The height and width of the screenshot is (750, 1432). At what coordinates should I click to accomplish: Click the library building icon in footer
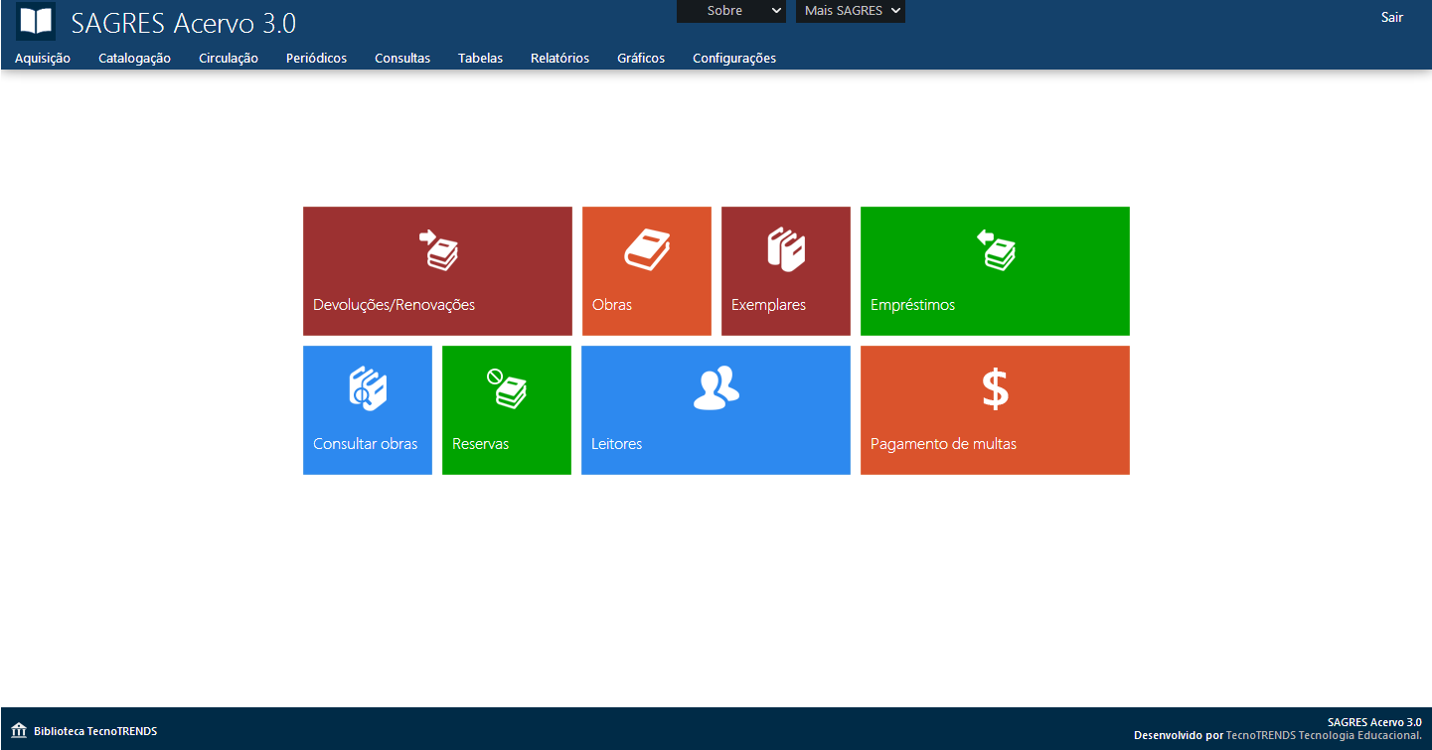pyautogui.click(x=19, y=731)
